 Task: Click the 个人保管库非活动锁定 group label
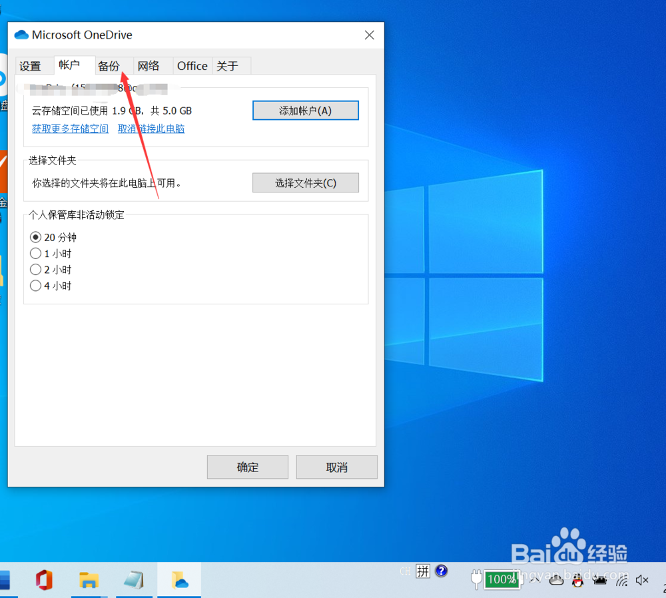[x=77, y=215]
